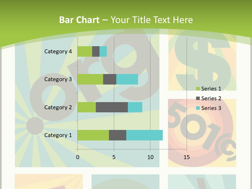Viewport: 252px width, 189px height.
Task: Select the Series 1 legend label
Action: (x=211, y=89)
